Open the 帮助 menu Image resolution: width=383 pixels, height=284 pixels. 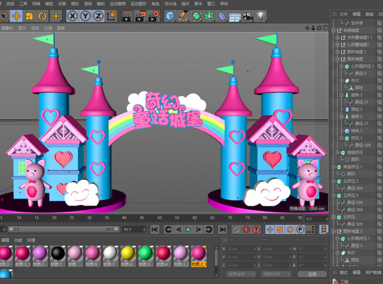point(224,3)
